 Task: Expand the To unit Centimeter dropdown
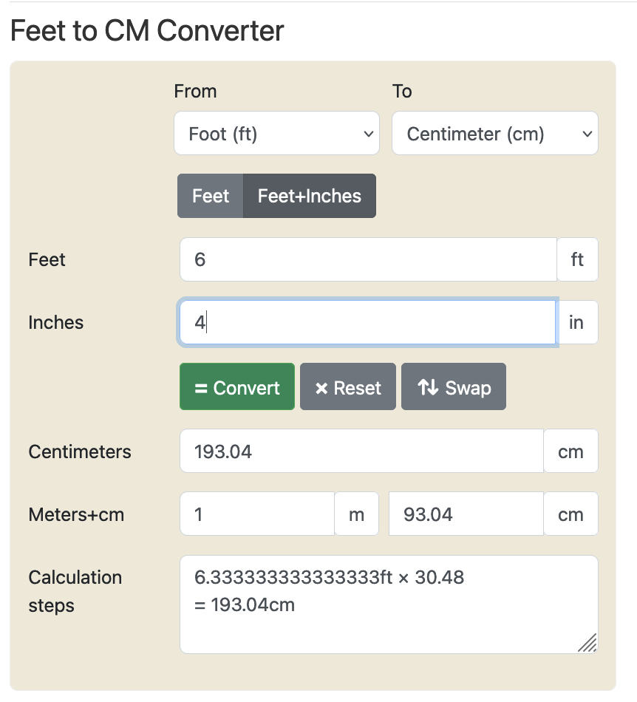(494, 134)
